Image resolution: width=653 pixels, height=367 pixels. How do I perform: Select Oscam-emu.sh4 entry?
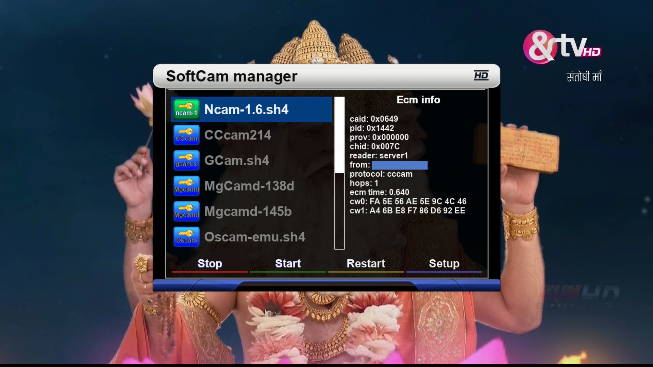[x=254, y=237]
